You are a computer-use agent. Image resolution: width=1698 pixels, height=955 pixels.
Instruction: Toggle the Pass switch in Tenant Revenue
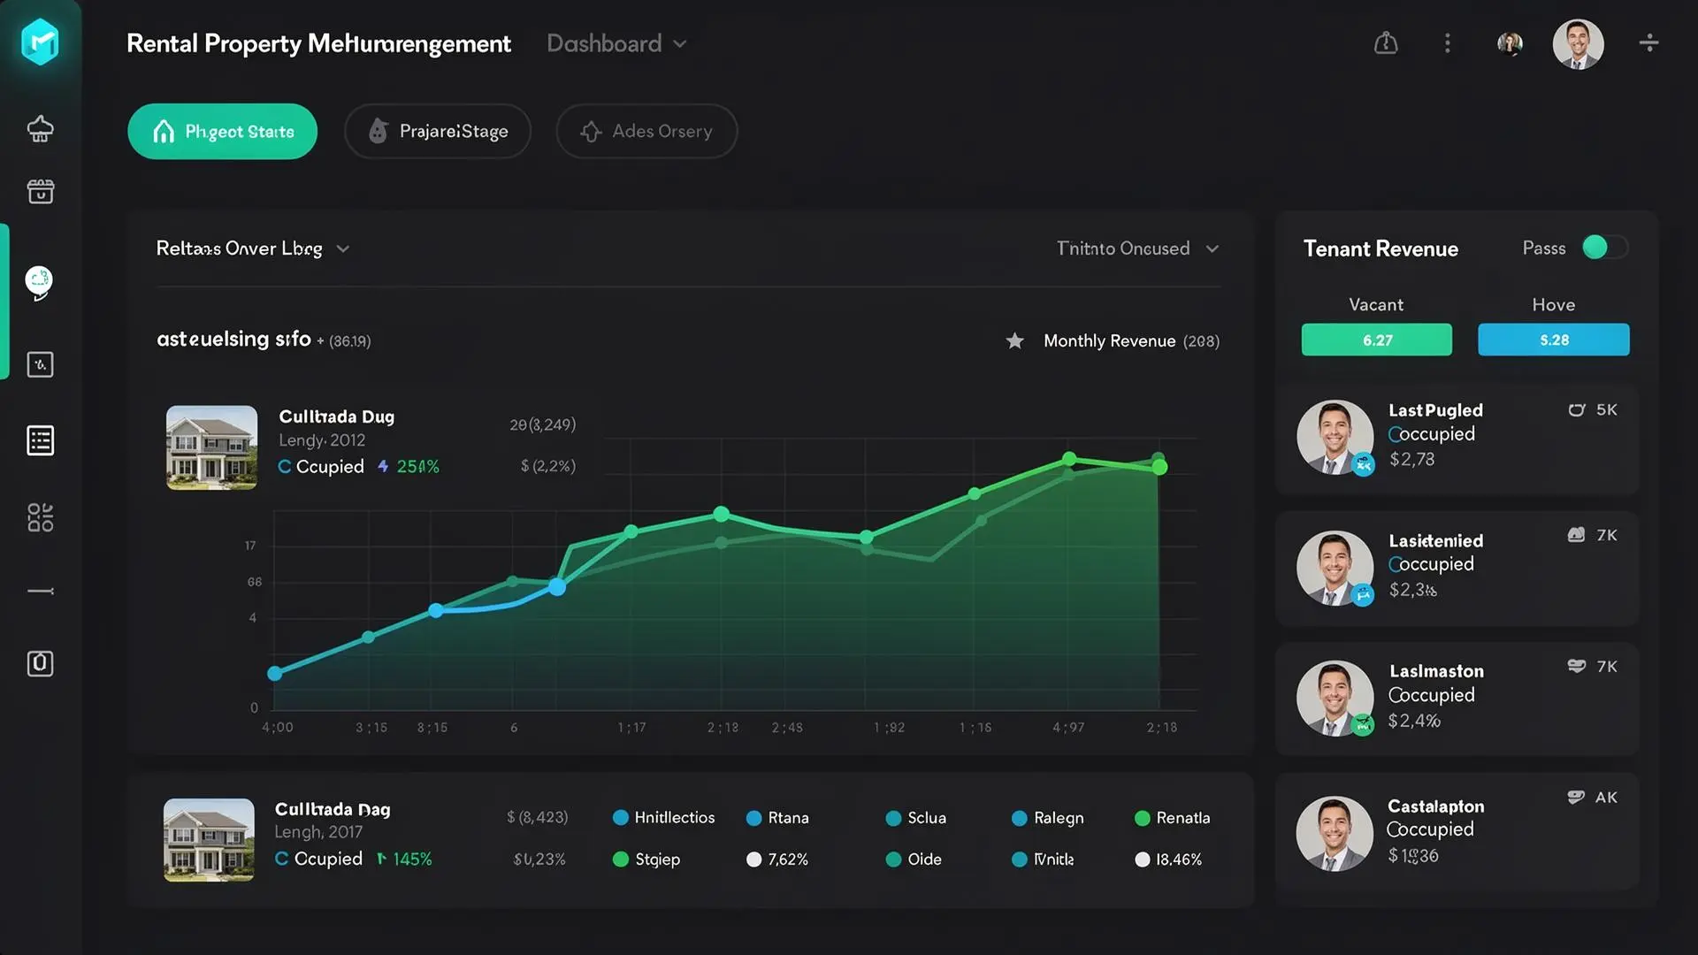pos(1603,248)
